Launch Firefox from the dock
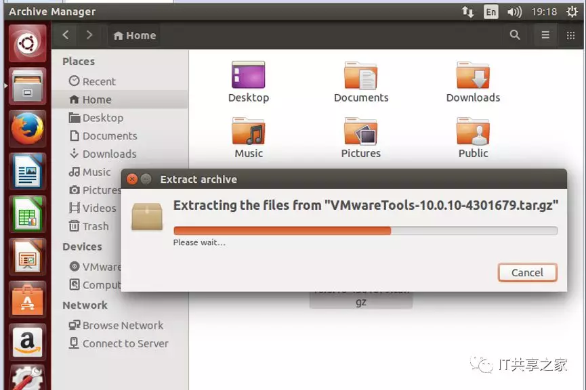The height and width of the screenshot is (390, 586). 27,129
